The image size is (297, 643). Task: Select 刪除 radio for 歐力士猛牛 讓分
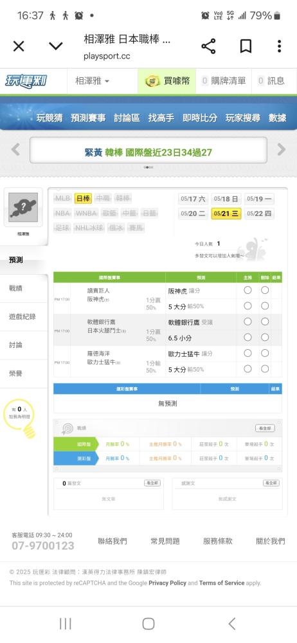coord(265,353)
